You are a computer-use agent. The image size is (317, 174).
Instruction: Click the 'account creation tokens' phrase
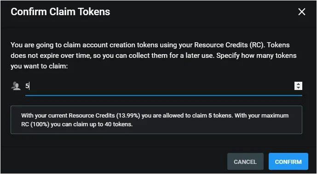point(110,45)
